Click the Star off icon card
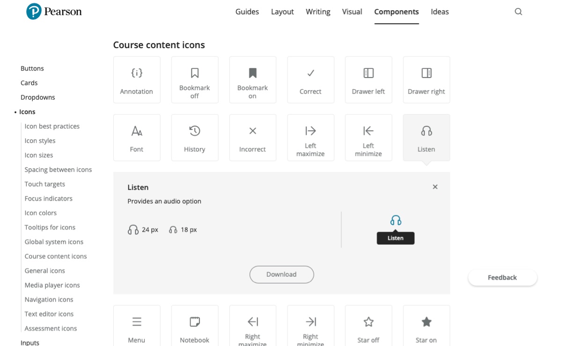The height and width of the screenshot is (346, 562). pos(369,326)
